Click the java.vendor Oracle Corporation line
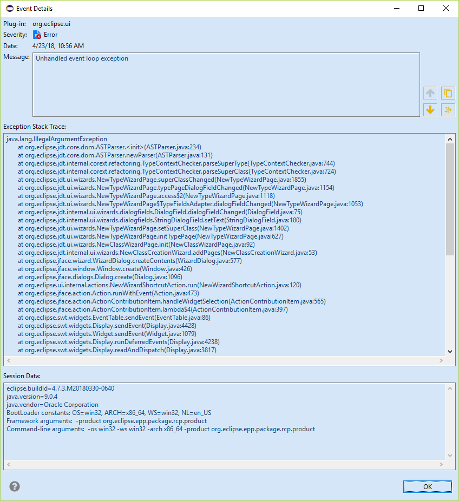 [x=53, y=405]
